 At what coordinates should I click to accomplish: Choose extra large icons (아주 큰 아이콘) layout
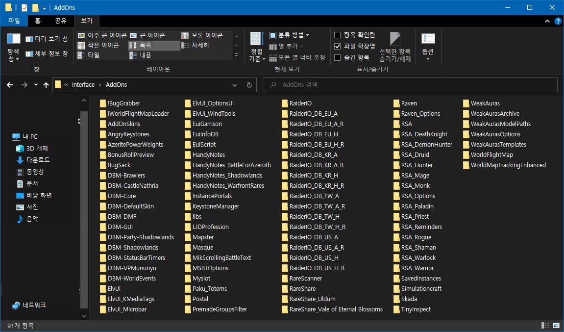[x=102, y=35]
